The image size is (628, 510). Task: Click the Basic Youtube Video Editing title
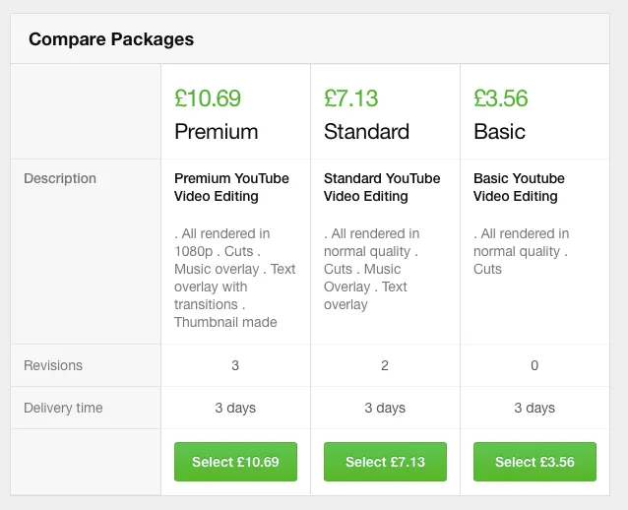519,187
